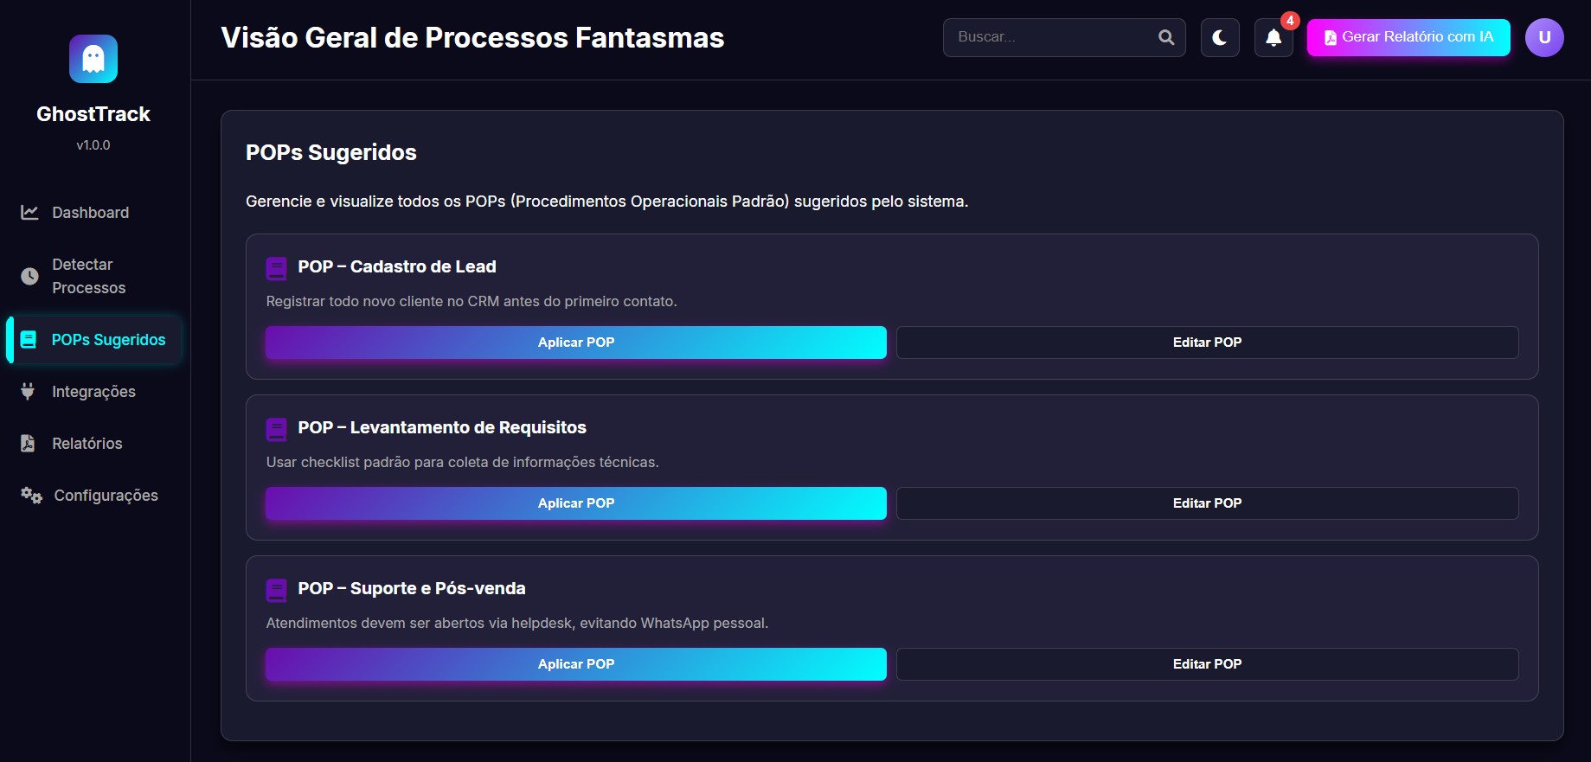
Task: Select POPs Sugeridos in the sidebar
Action: (x=108, y=340)
